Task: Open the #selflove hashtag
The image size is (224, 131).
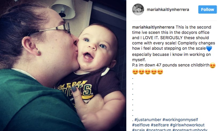Action: (x=141, y=125)
